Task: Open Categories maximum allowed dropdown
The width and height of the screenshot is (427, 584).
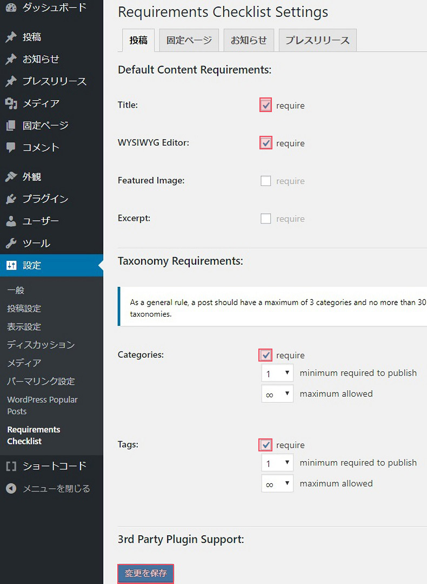Action: [277, 393]
